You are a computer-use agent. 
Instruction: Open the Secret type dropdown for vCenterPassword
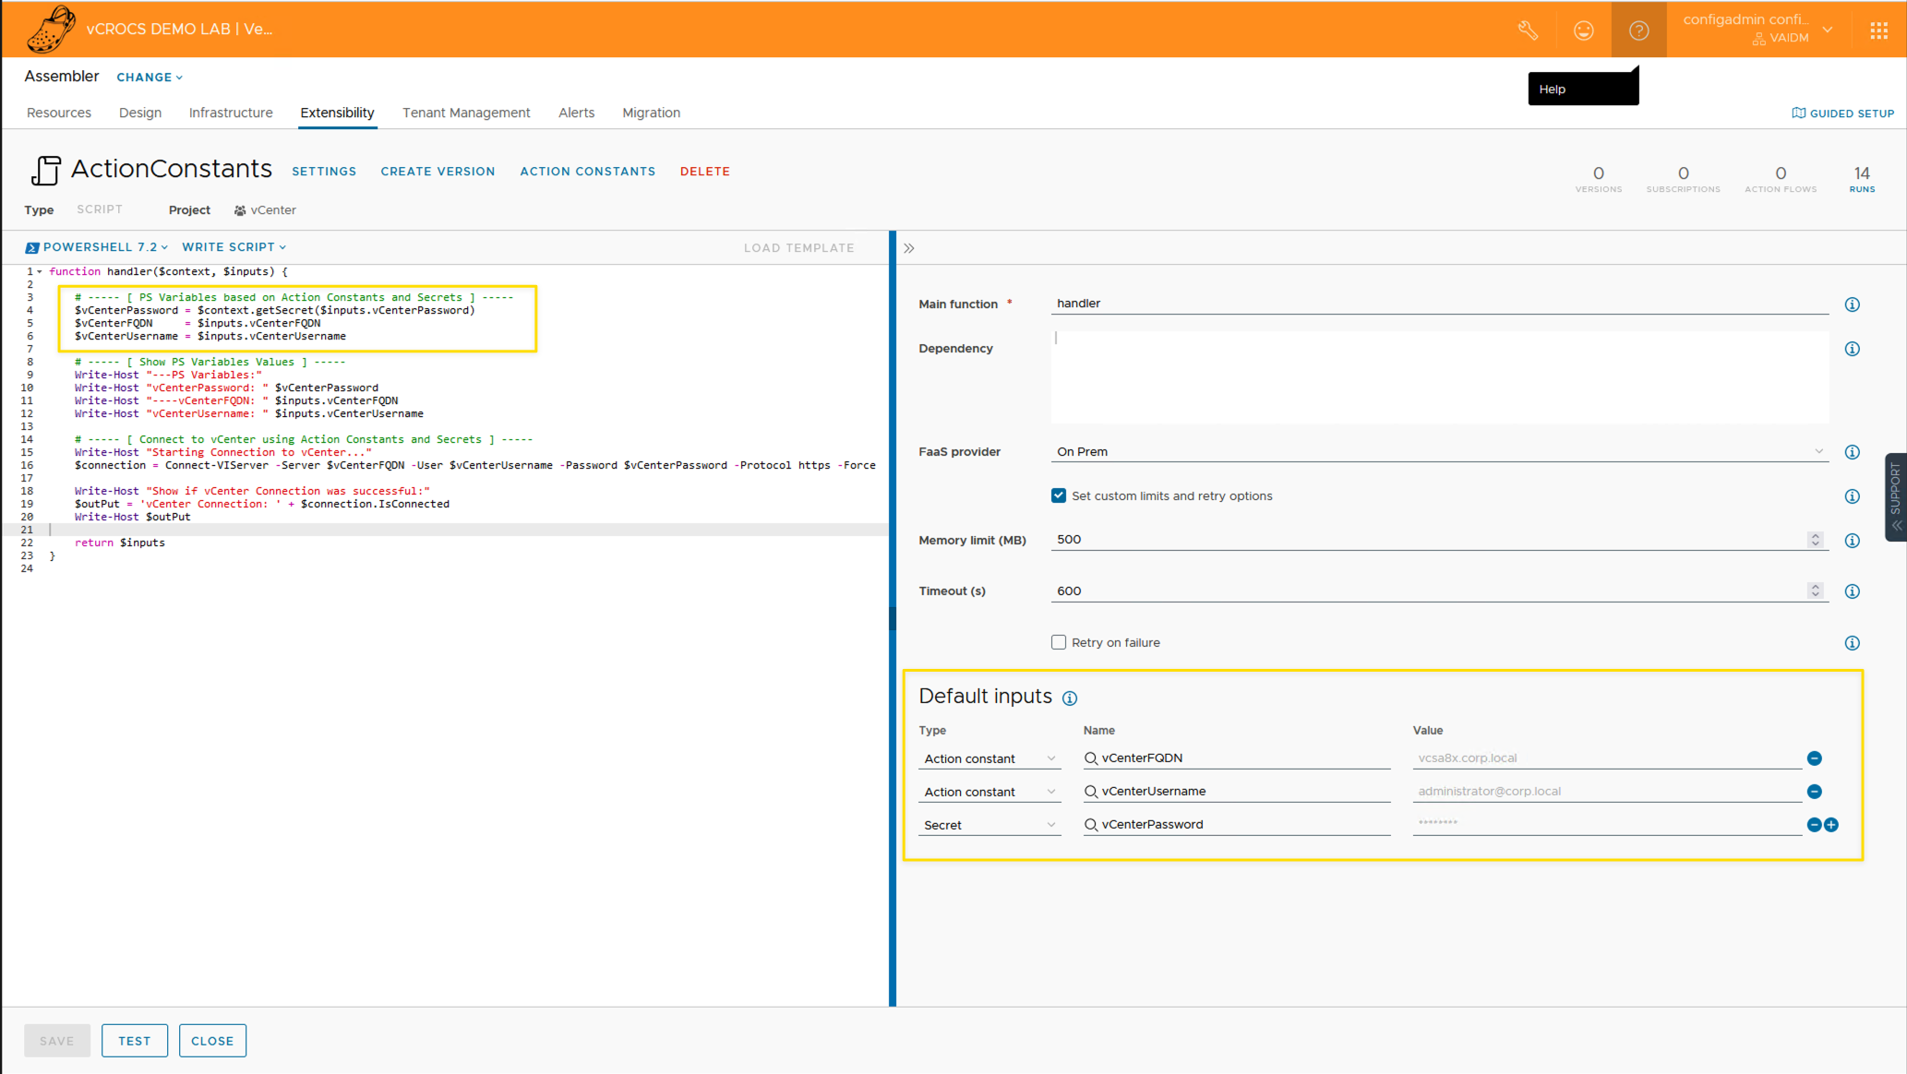989,825
